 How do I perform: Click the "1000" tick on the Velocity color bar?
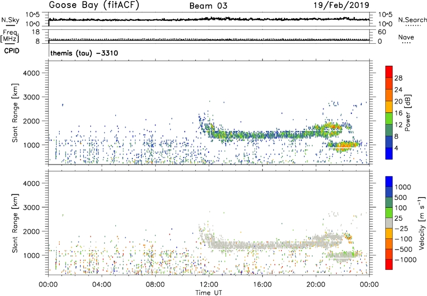click(403, 187)
